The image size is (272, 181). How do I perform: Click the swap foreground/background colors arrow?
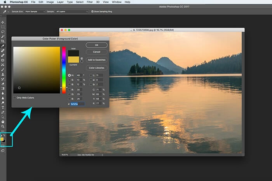4,135
